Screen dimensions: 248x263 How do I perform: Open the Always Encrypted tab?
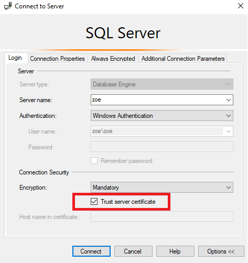coord(113,59)
